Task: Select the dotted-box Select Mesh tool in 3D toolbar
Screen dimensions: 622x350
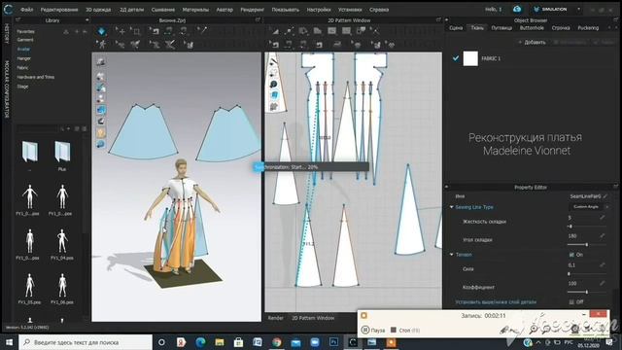Action: (136, 31)
